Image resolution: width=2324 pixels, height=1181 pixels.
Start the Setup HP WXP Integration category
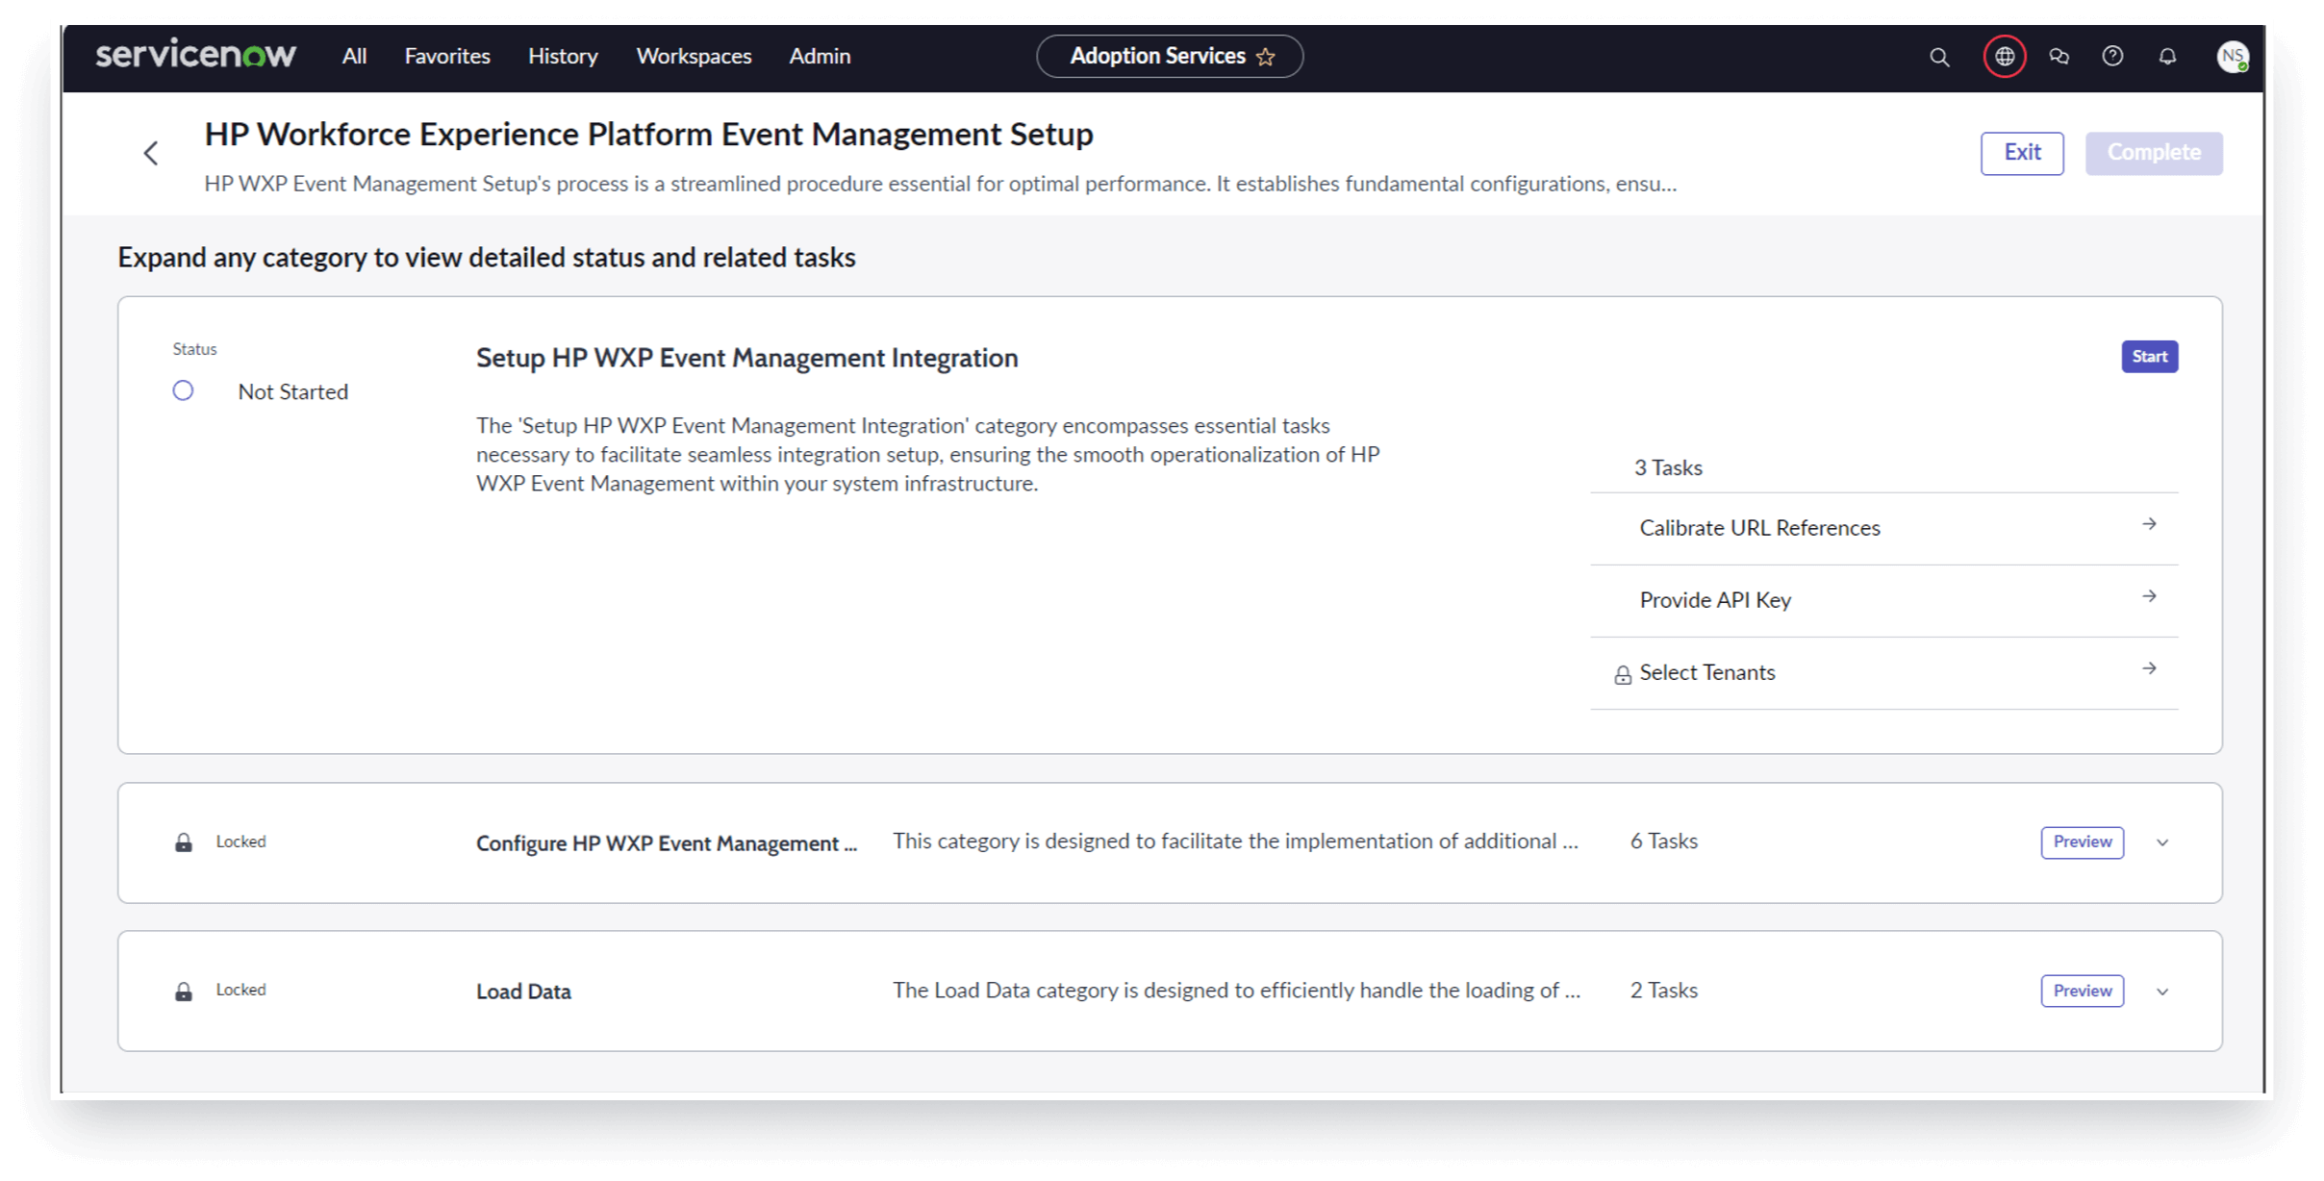pos(2150,357)
